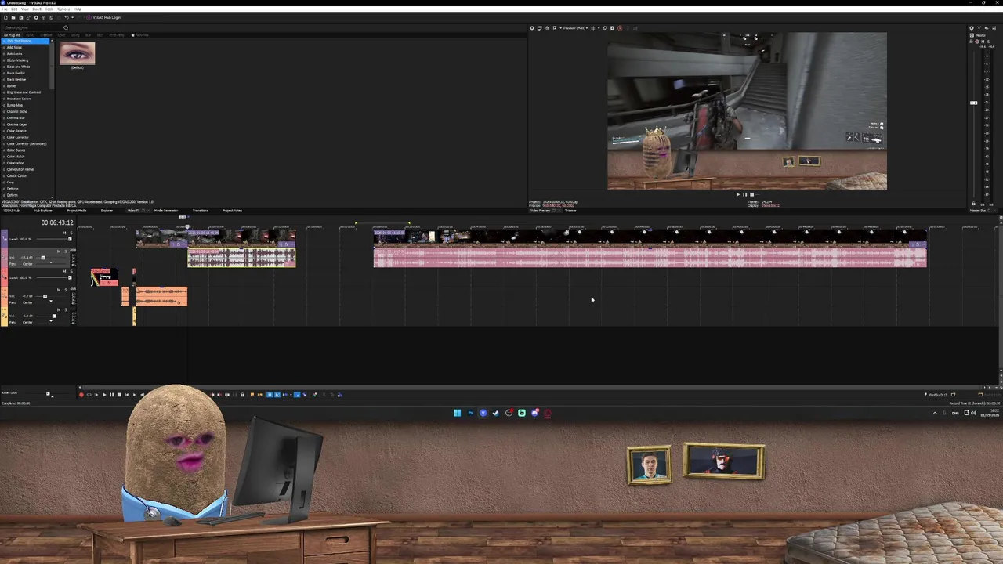Open Video Output FX in preview toolbar
Image resolution: width=1003 pixels, height=564 pixels.
[547, 28]
